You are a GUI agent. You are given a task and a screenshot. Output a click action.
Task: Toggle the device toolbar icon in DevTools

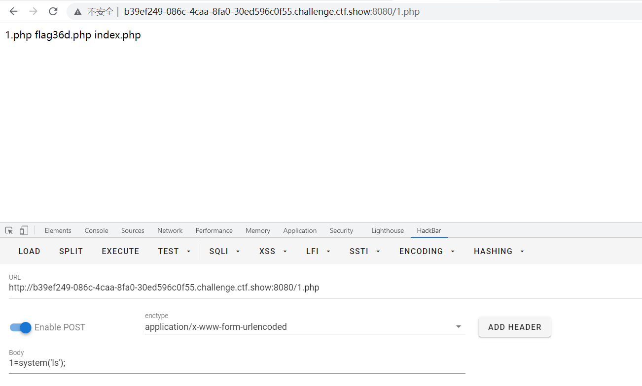[24, 230]
